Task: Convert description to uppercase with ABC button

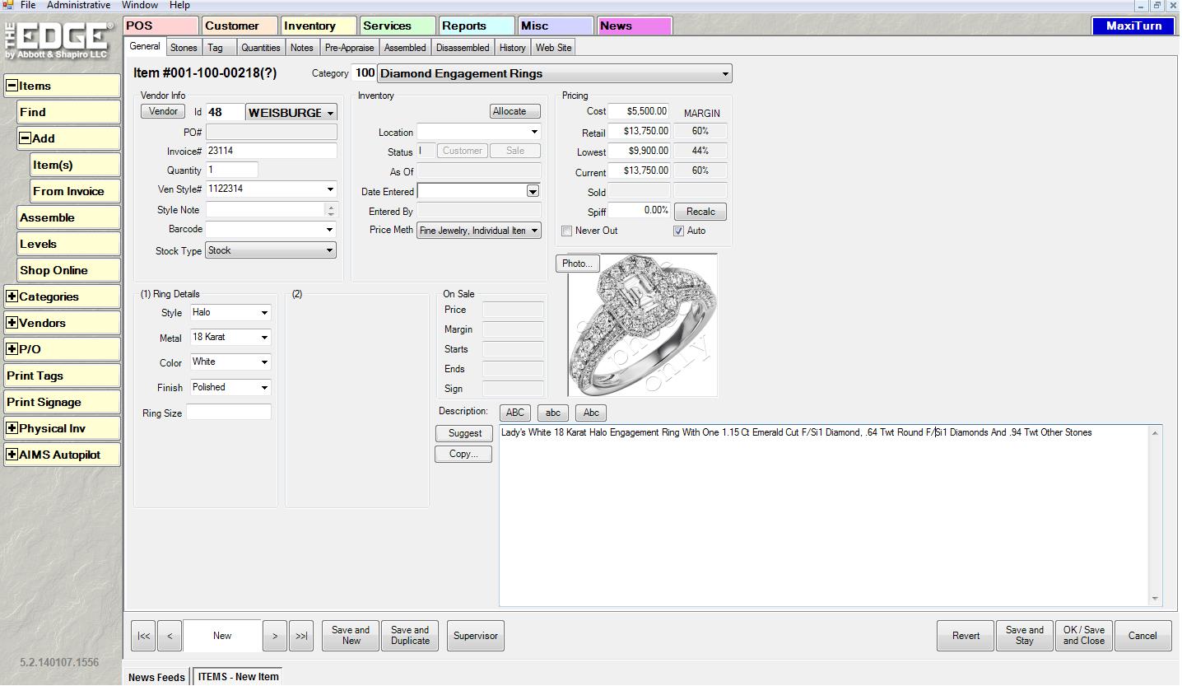Action: [514, 413]
